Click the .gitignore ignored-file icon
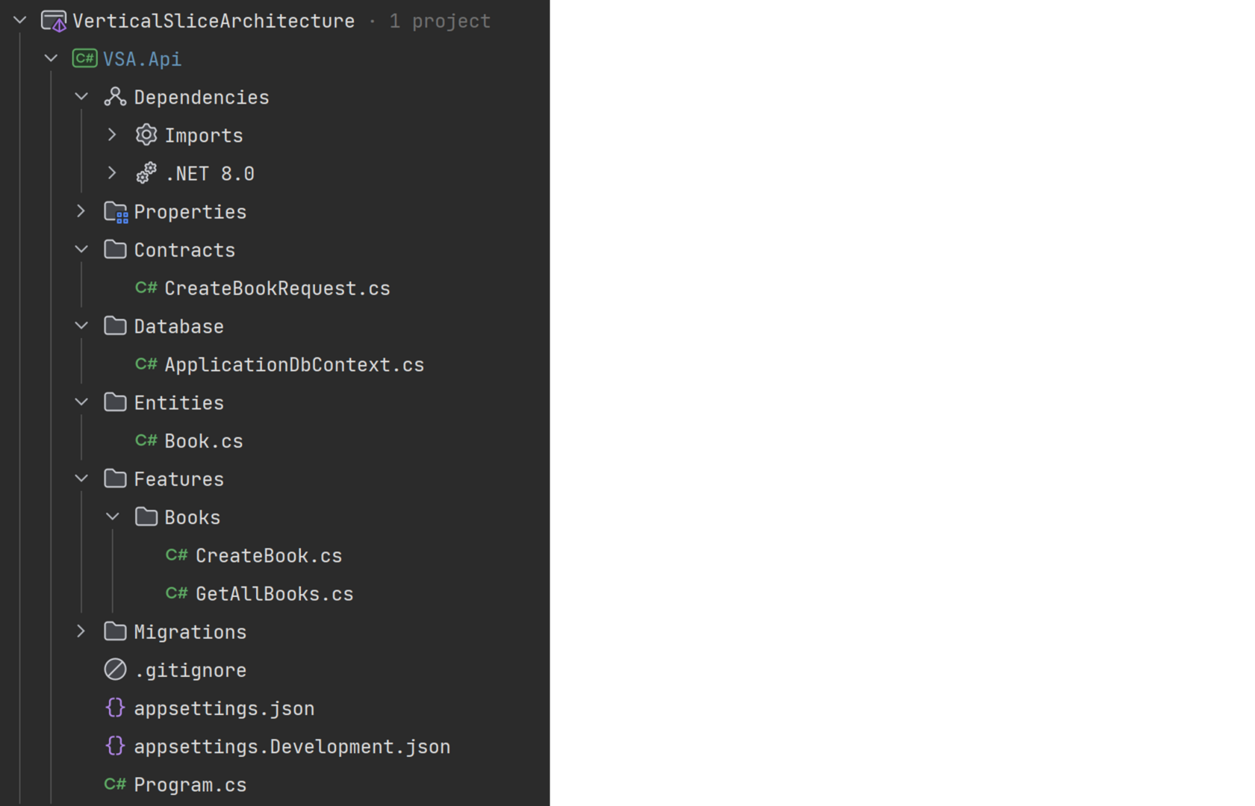The image size is (1255, 806). click(115, 669)
